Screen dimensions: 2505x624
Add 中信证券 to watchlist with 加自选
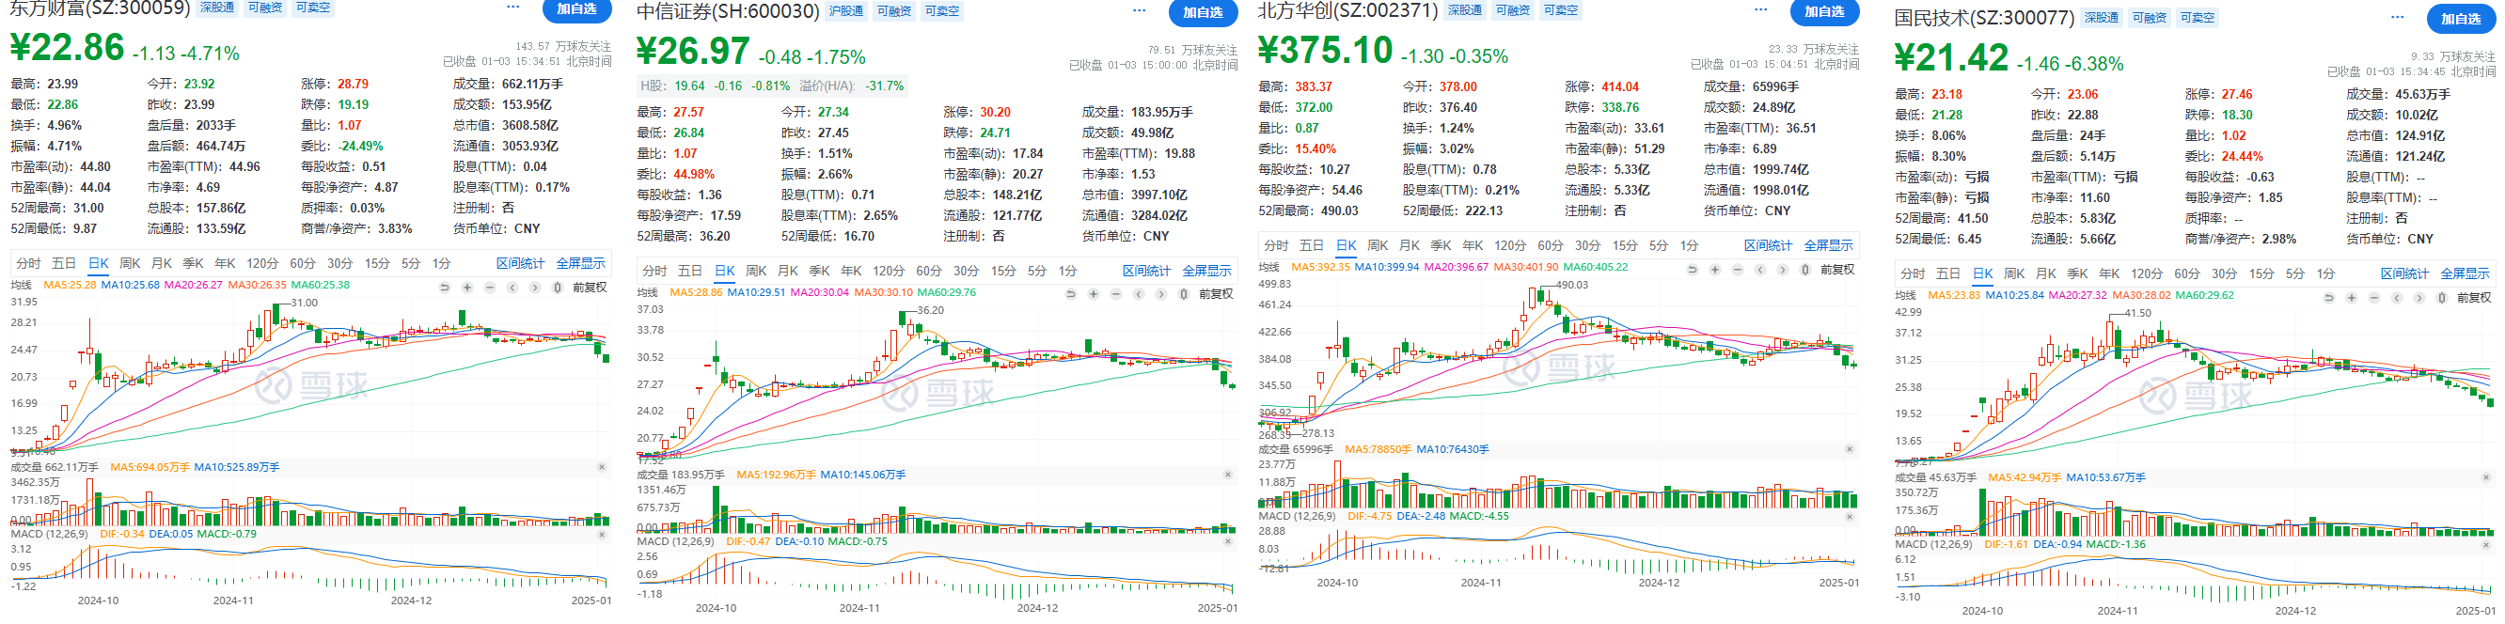1203,12
